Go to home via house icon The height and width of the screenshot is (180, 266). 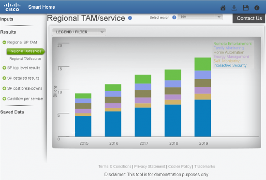[223, 8]
